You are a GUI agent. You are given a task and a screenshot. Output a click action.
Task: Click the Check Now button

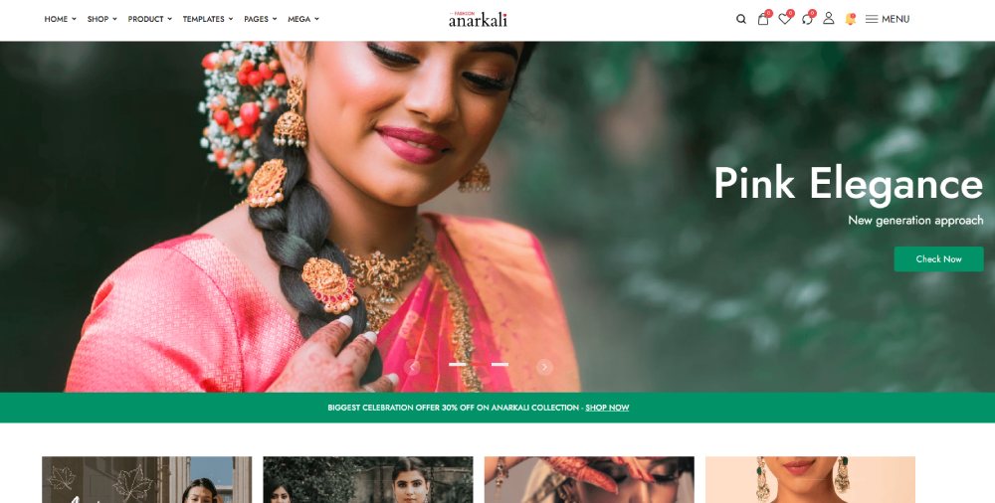click(x=938, y=258)
